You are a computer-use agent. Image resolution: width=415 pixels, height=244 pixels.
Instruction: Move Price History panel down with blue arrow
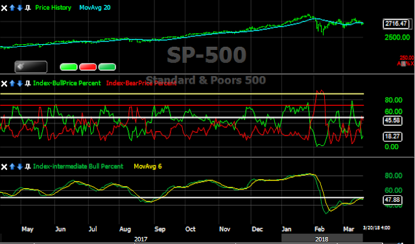[x=20, y=8]
